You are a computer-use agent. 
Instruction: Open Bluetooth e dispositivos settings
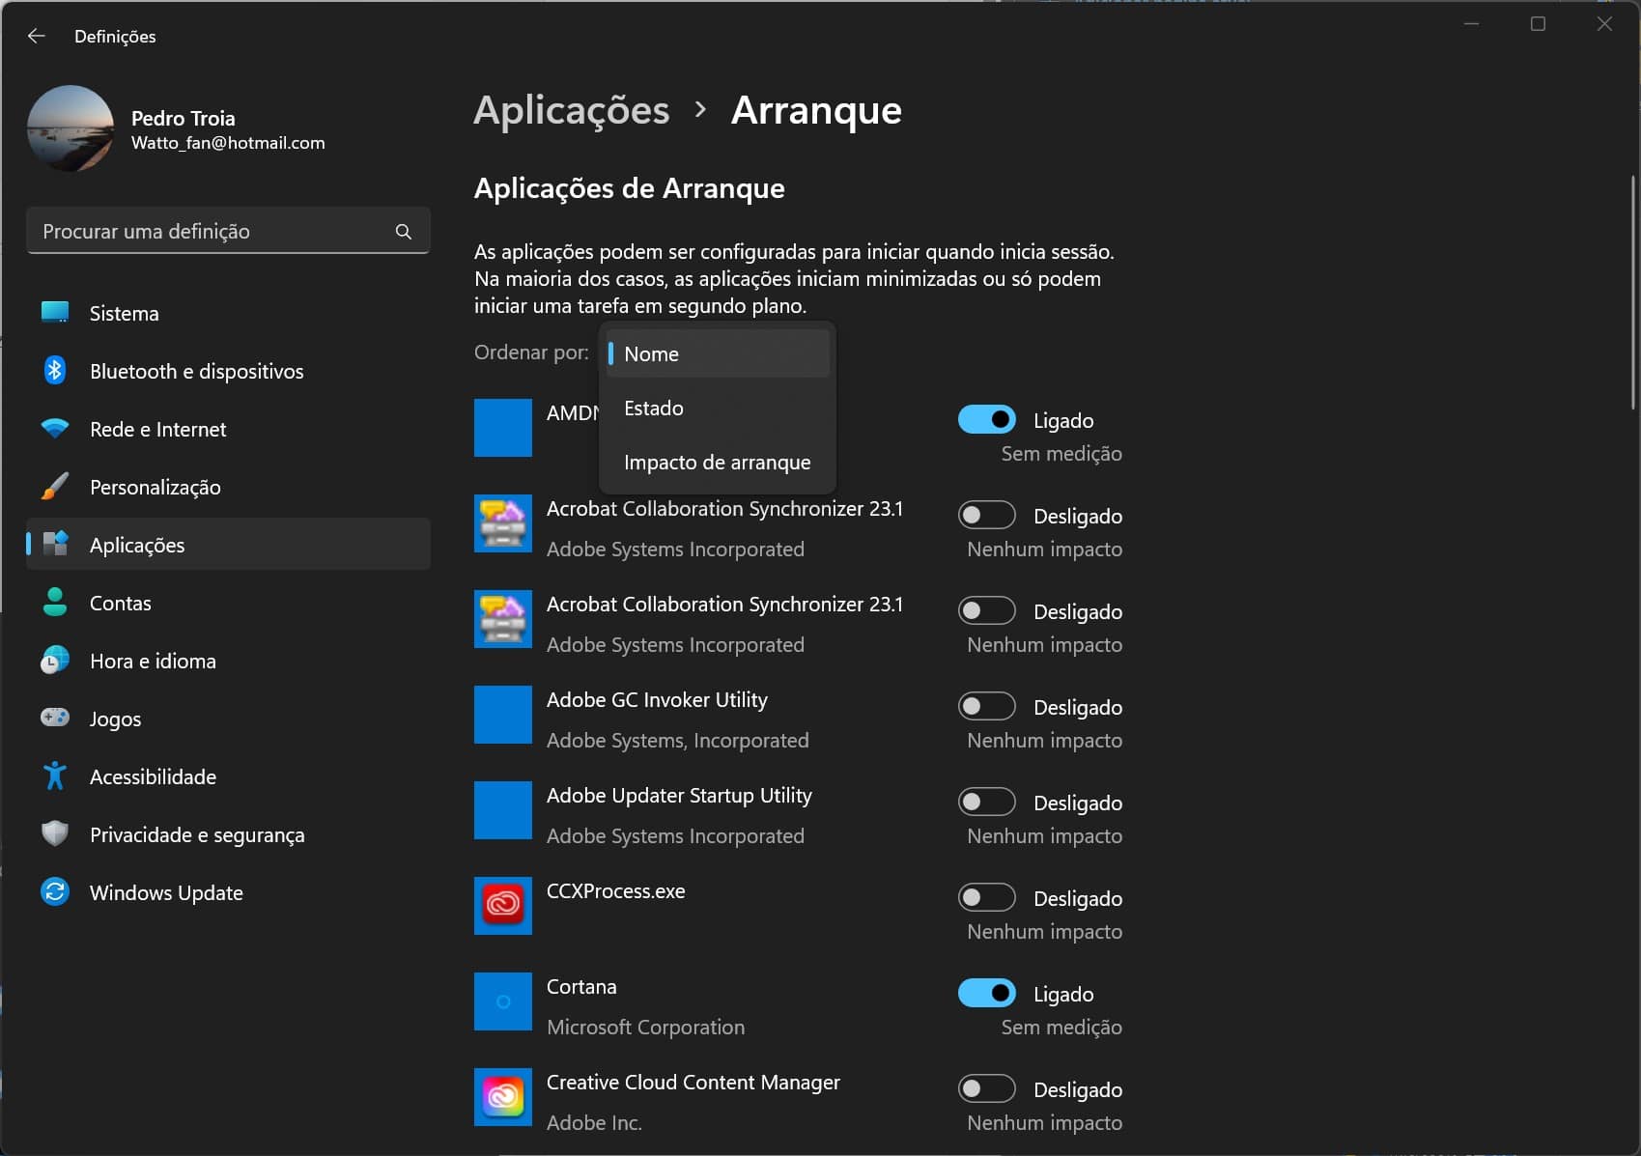(x=196, y=372)
